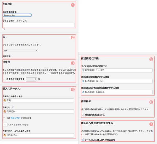Click the box icon in 残りわずか field

[x=5, y=135]
